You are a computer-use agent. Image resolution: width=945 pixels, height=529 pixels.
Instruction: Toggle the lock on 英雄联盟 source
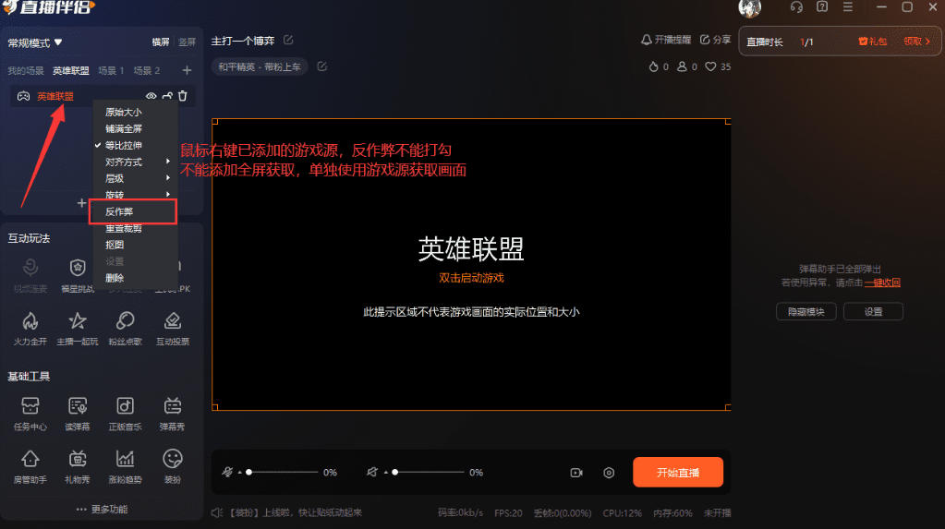click(167, 96)
